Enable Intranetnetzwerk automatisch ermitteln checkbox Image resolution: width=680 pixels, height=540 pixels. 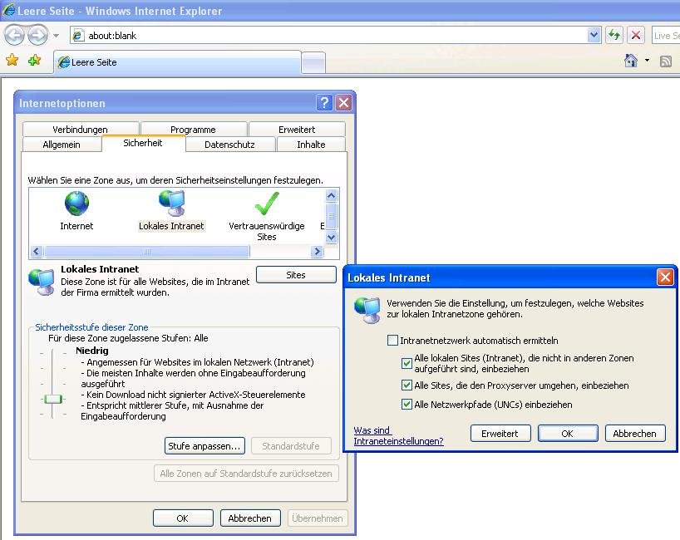393,341
